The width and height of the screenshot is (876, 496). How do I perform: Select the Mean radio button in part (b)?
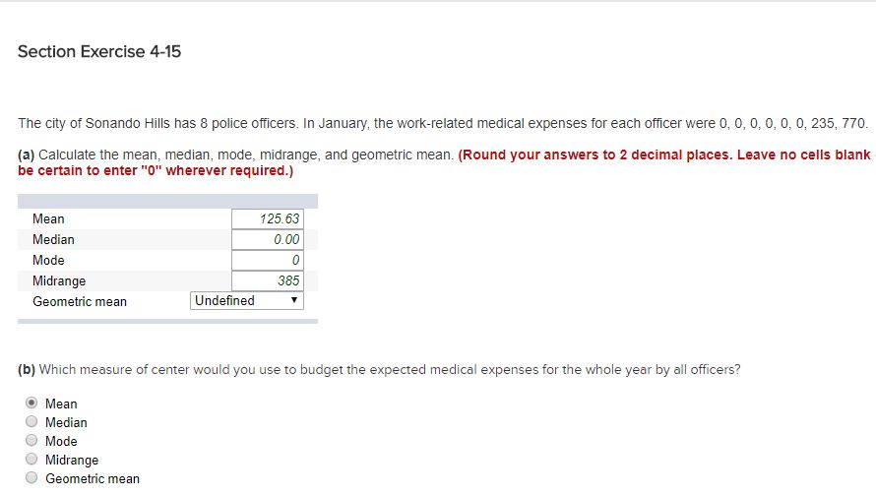[x=31, y=403]
